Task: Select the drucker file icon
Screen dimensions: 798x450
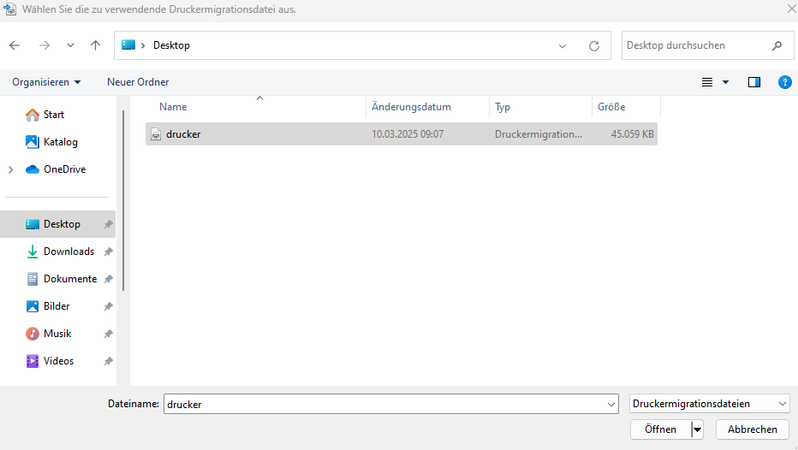Action: click(156, 134)
